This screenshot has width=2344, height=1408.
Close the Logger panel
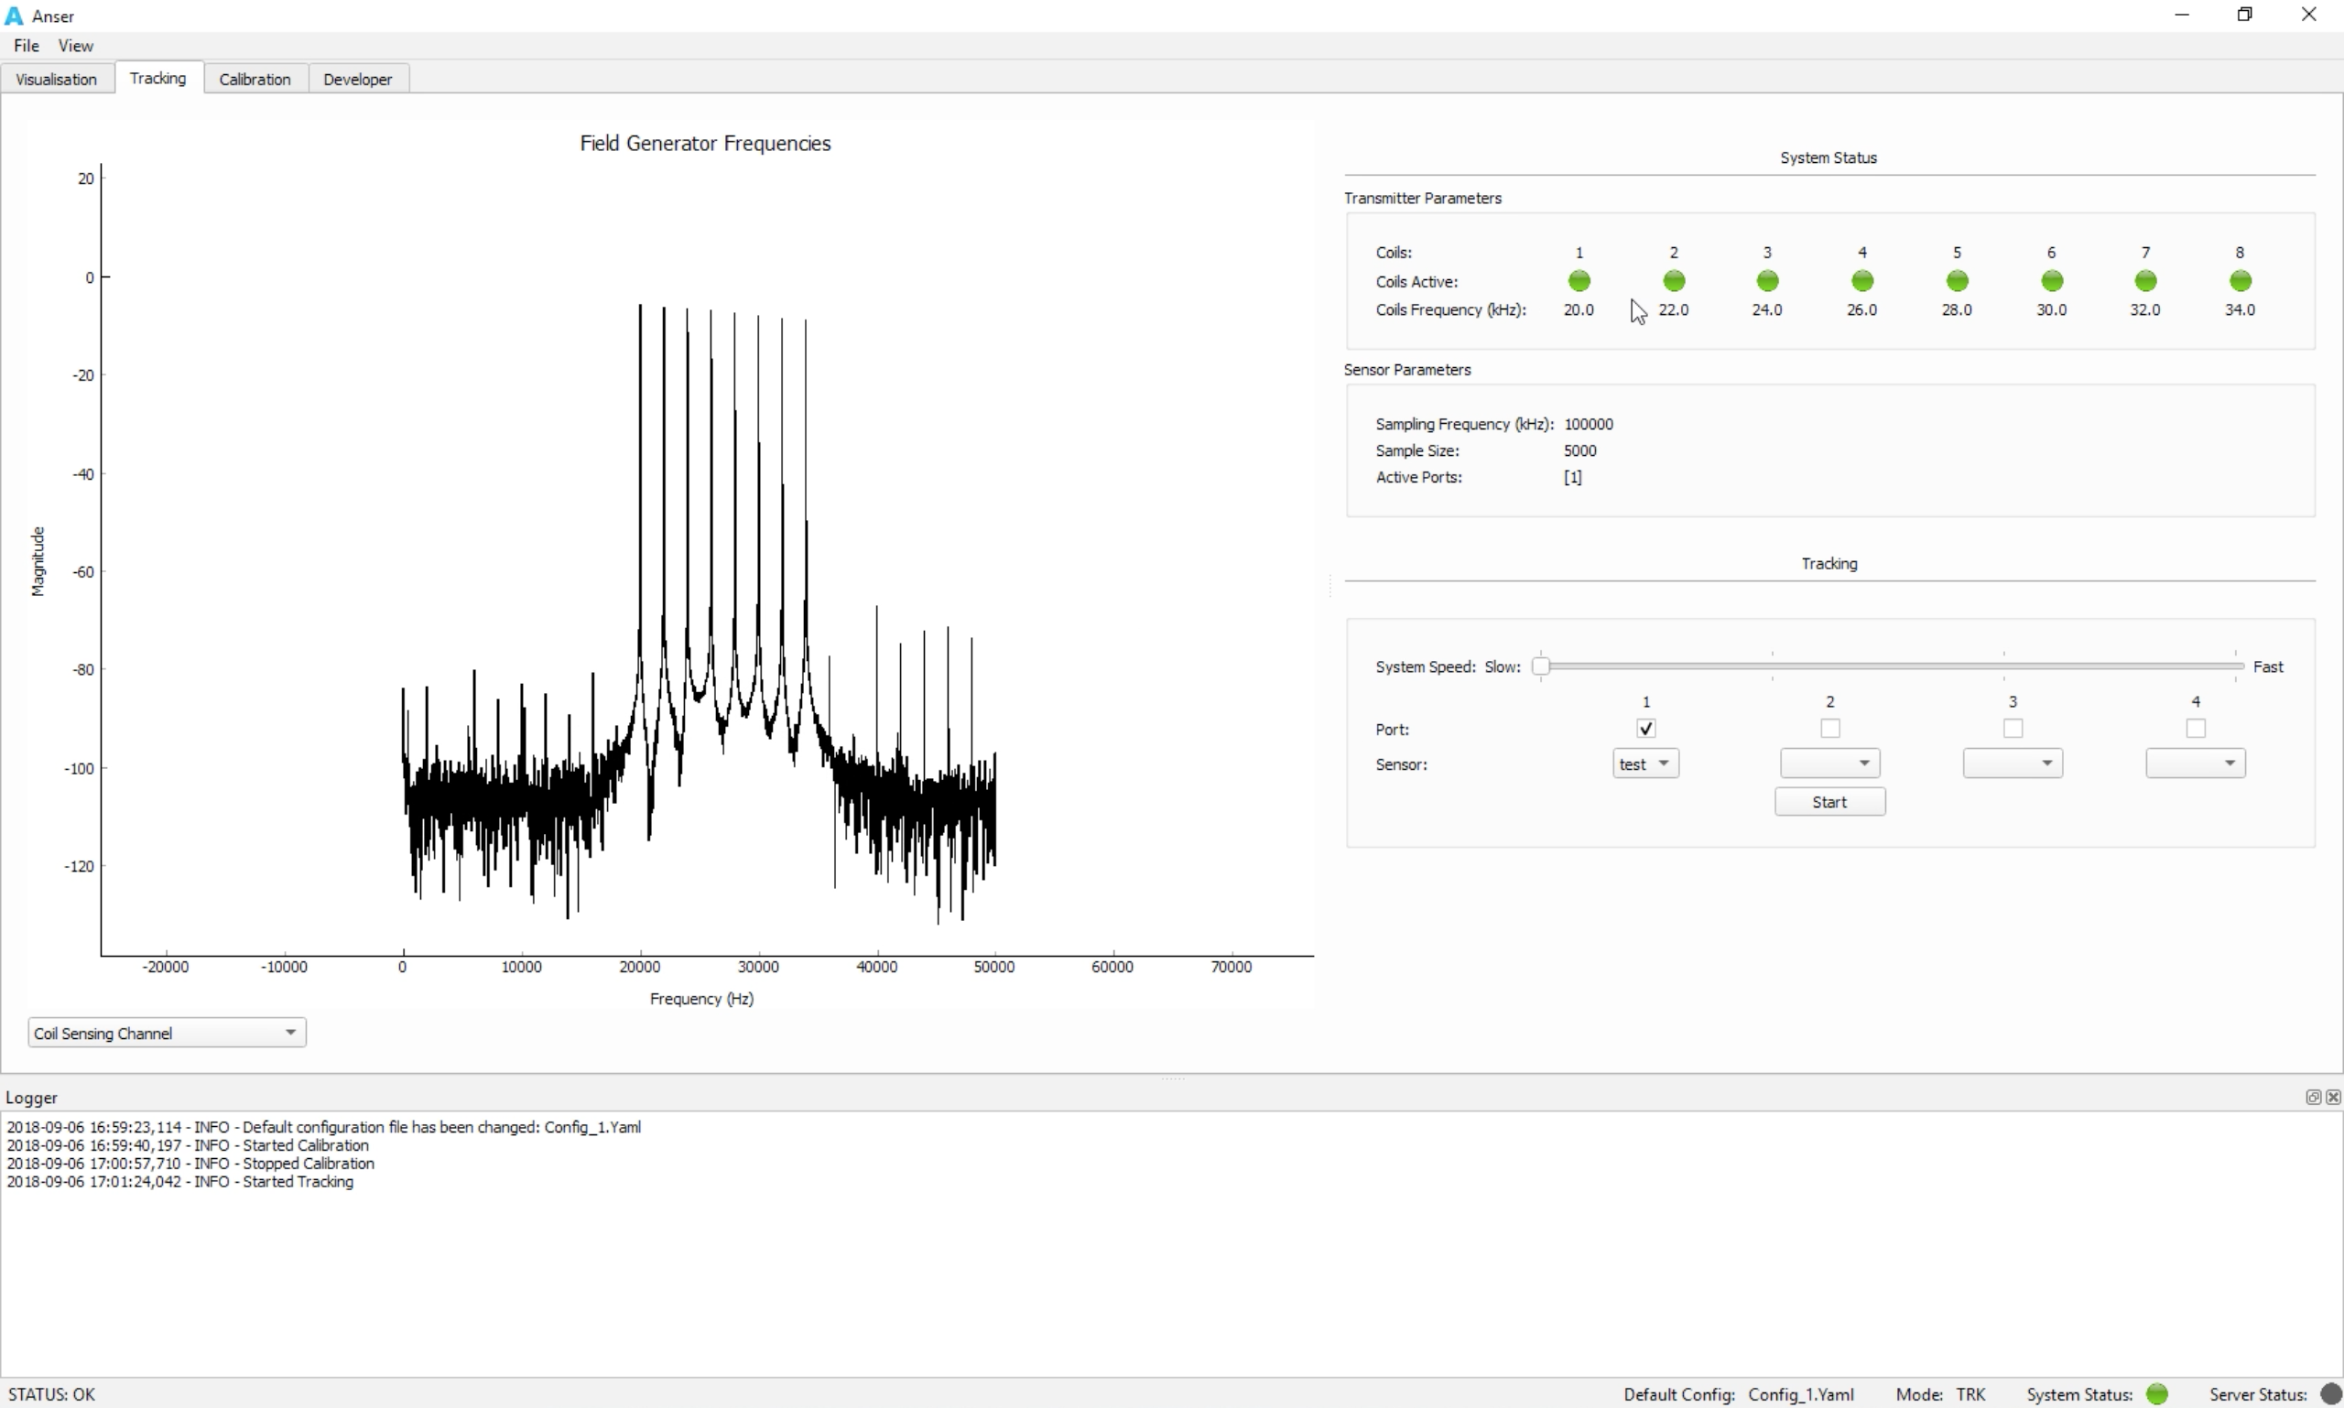pyautogui.click(x=2333, y=1097)
